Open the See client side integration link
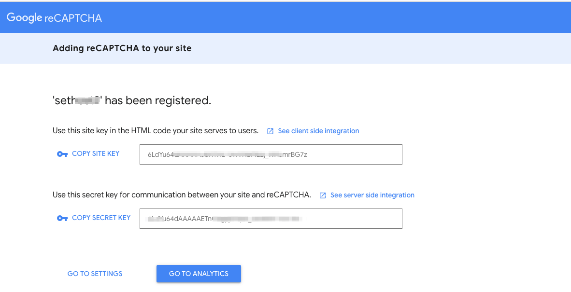 [x=318, y=131]
